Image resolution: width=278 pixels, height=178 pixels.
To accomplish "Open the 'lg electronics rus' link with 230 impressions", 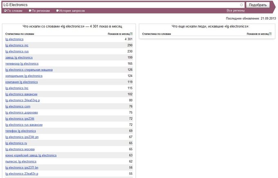I will (x=17, y=52).
